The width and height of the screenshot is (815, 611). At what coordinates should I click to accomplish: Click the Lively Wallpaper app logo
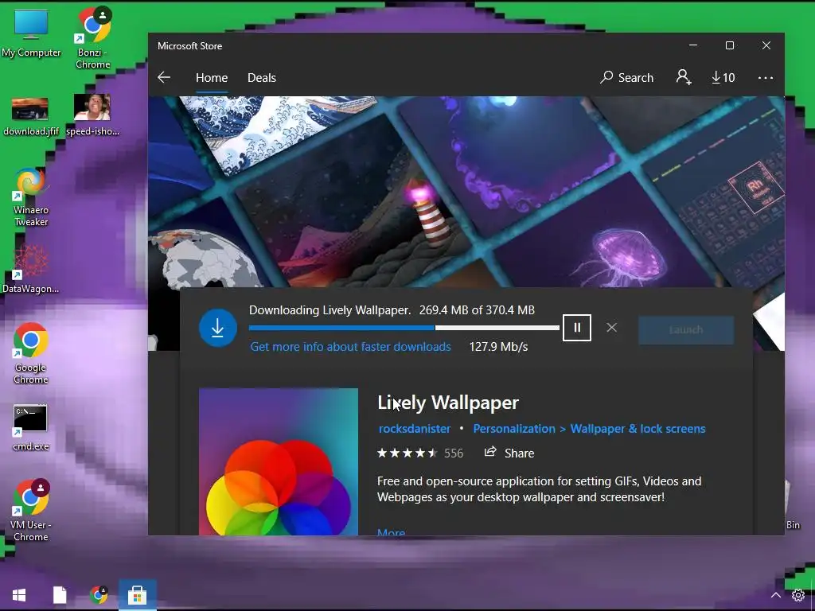pos(279,461)
